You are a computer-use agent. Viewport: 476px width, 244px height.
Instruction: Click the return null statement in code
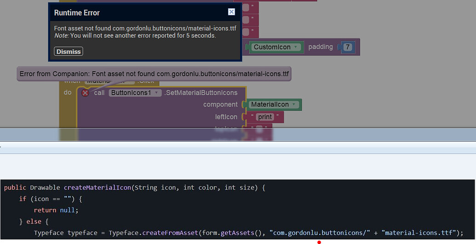(x=56, y=210)
